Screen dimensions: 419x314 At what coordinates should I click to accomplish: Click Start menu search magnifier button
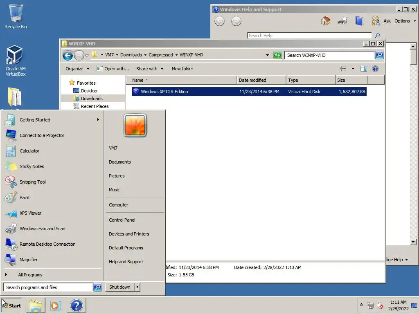(97, 287)
